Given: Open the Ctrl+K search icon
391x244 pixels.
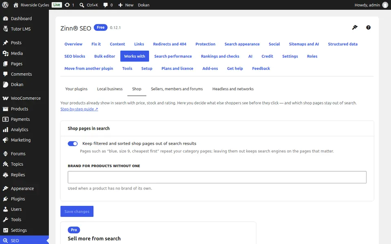Looking at the screenshot, I should click(x=81, y=5).
